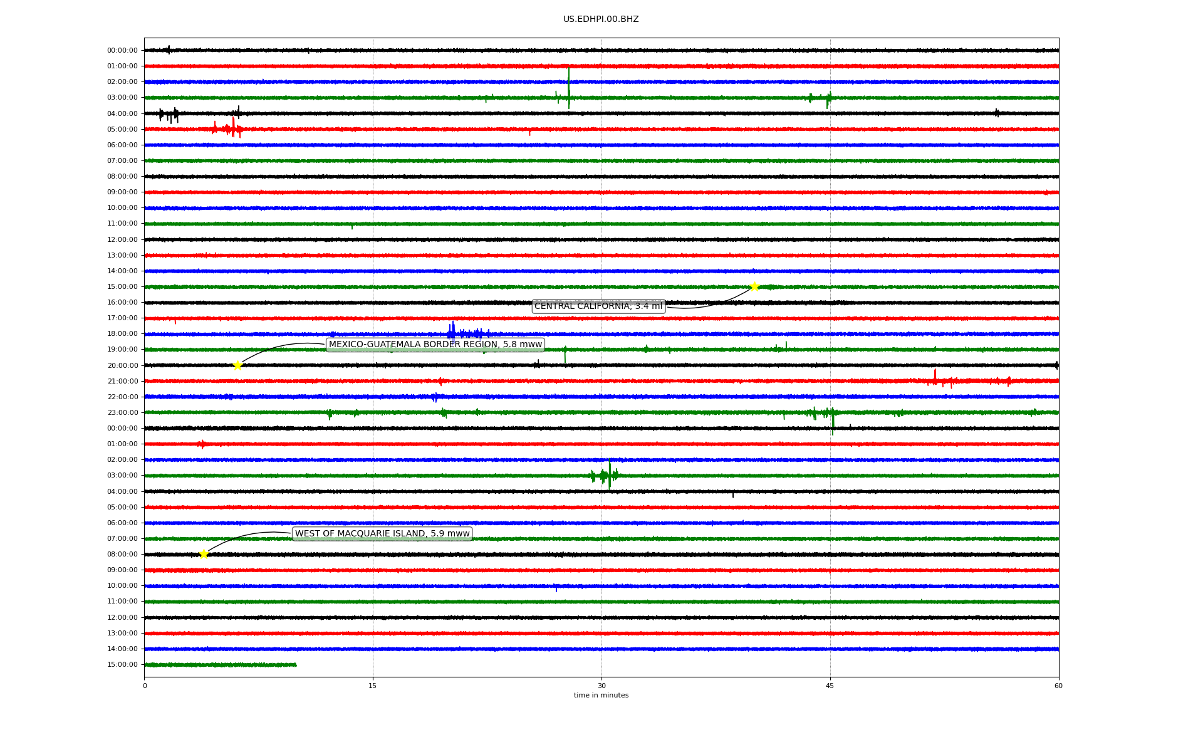The height and width of the screenshot is (752, 1203).
Task: Click the black burst on 04:00:00 trace start
Action: (169, 114)
